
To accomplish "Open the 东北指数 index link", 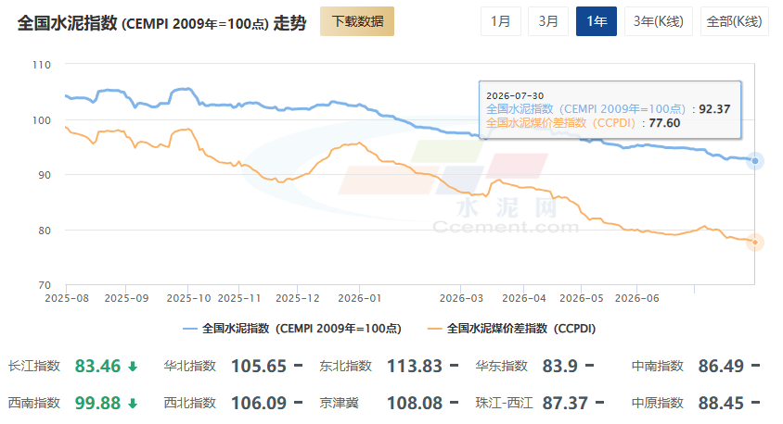I will pyautogui.click(x=345, y=367).
